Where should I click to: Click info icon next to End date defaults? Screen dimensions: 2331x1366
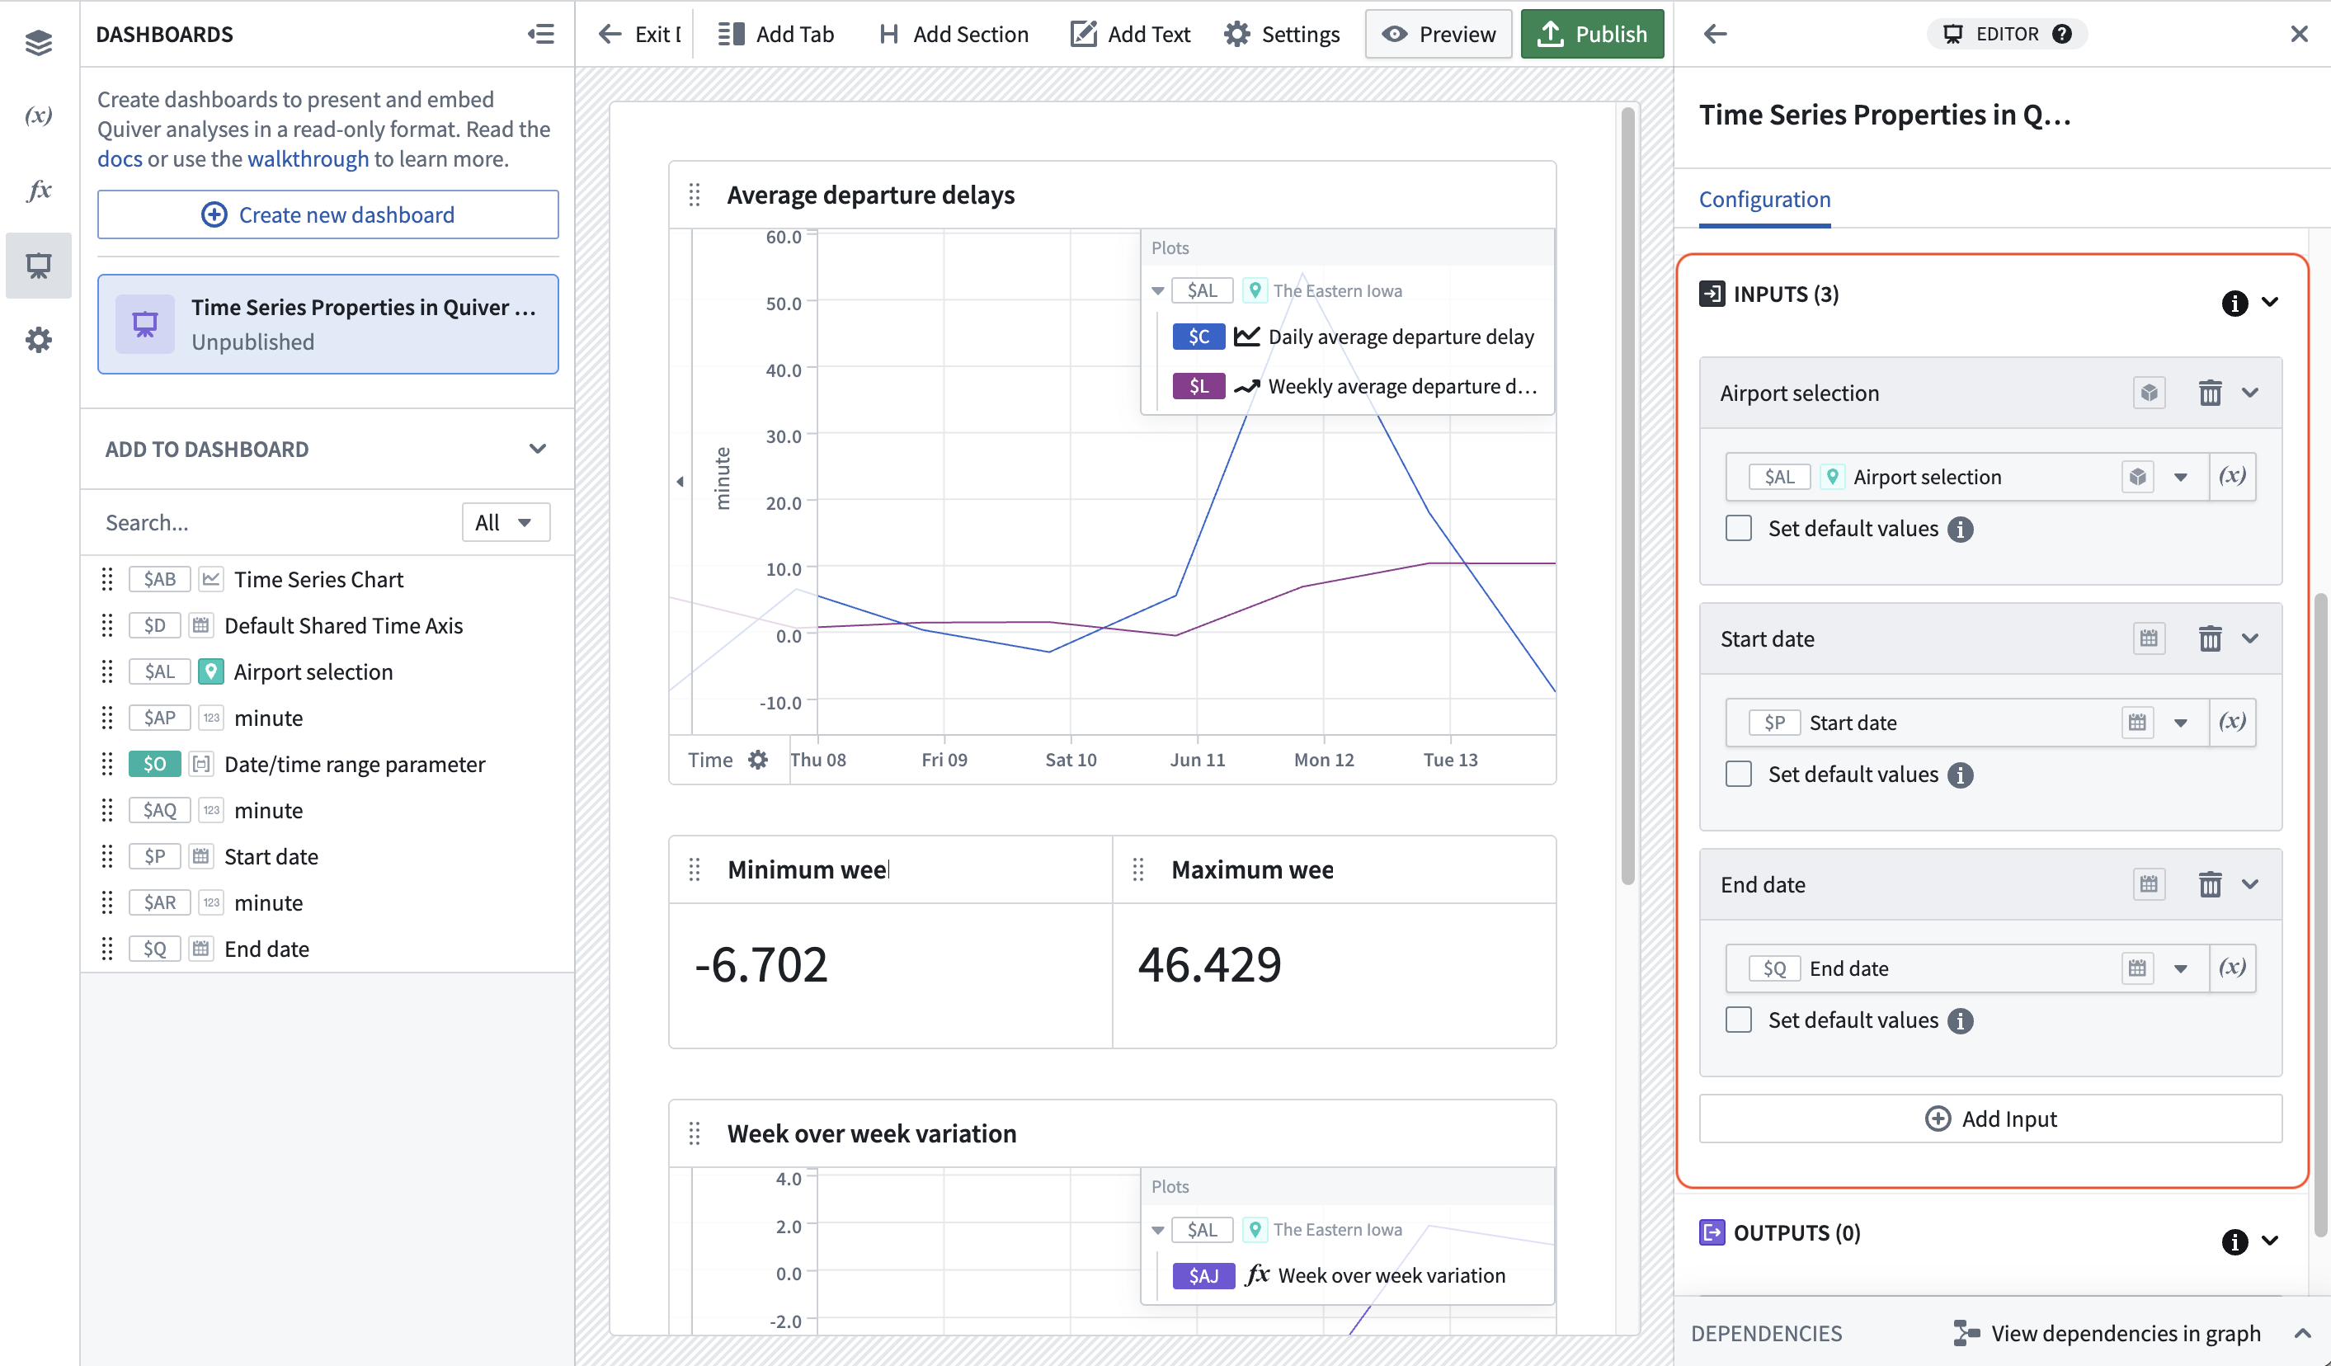pos(1959,1021)
